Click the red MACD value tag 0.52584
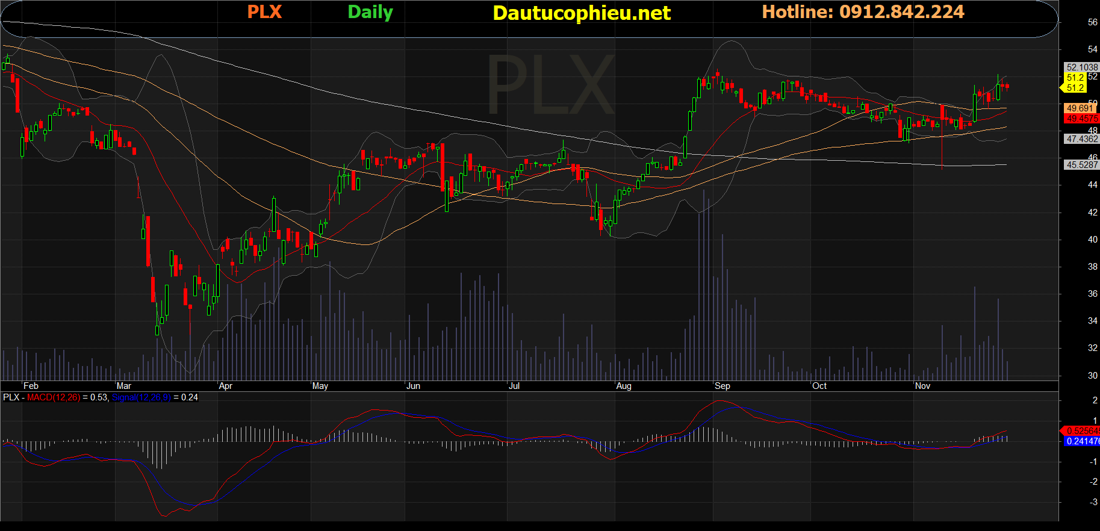This screenshot has height=531, width=1100. tap(1081, 430)
